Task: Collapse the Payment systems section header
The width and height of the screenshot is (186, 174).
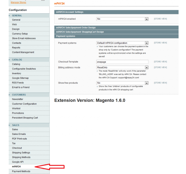Action: [116, 36]
